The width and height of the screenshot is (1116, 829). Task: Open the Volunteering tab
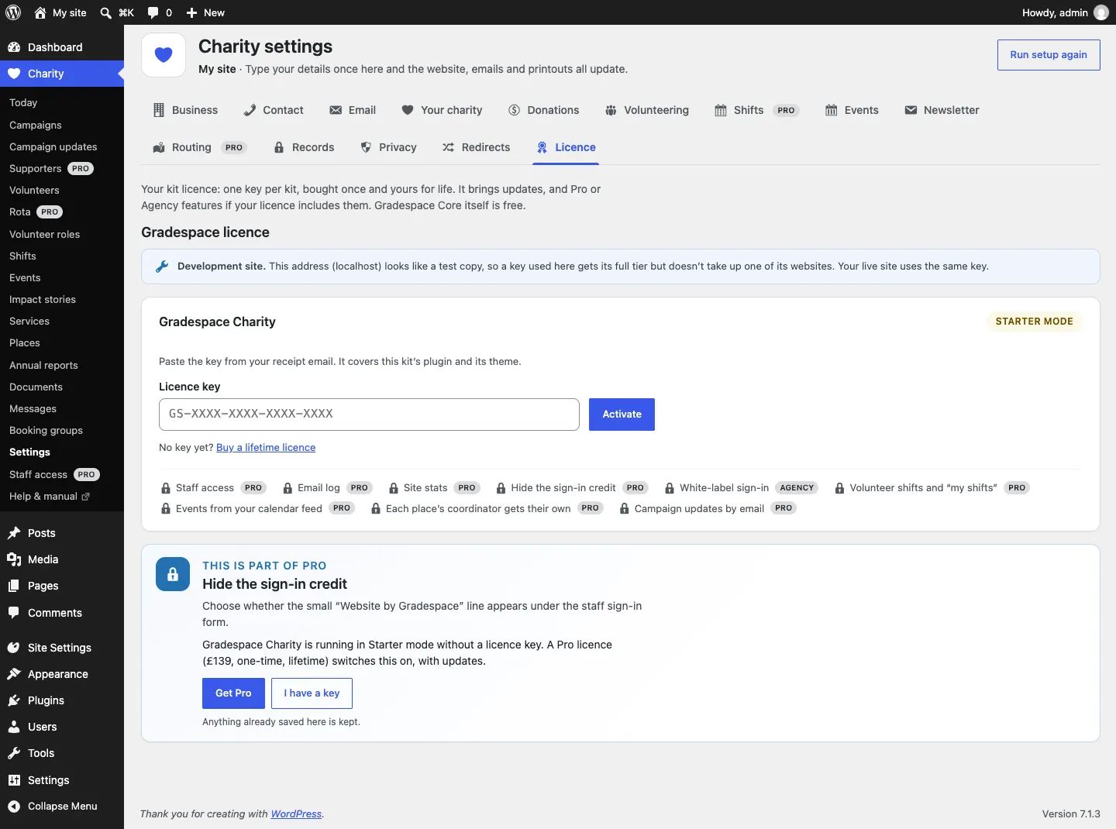point(647,110)
